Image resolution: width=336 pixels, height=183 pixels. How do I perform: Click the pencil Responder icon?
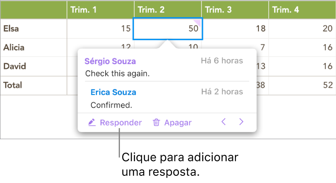pyautogui.click(x=92, y=123)
